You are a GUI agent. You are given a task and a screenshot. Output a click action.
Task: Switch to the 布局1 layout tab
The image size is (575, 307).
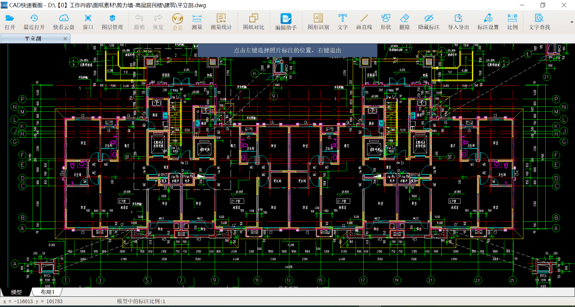coord(48,292)
